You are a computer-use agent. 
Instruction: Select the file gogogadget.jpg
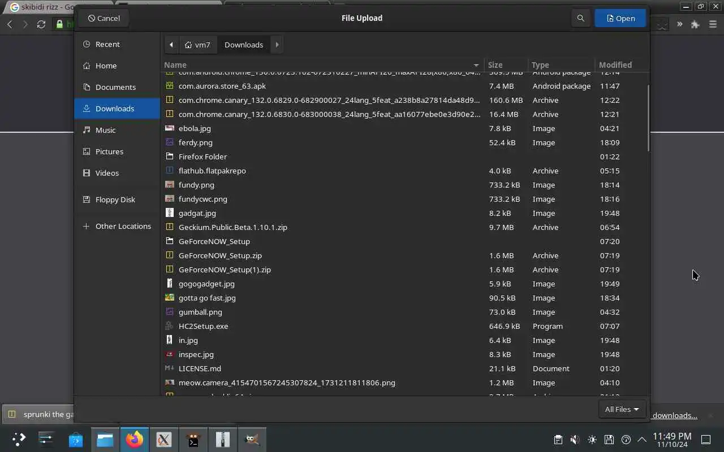point(404,284)
